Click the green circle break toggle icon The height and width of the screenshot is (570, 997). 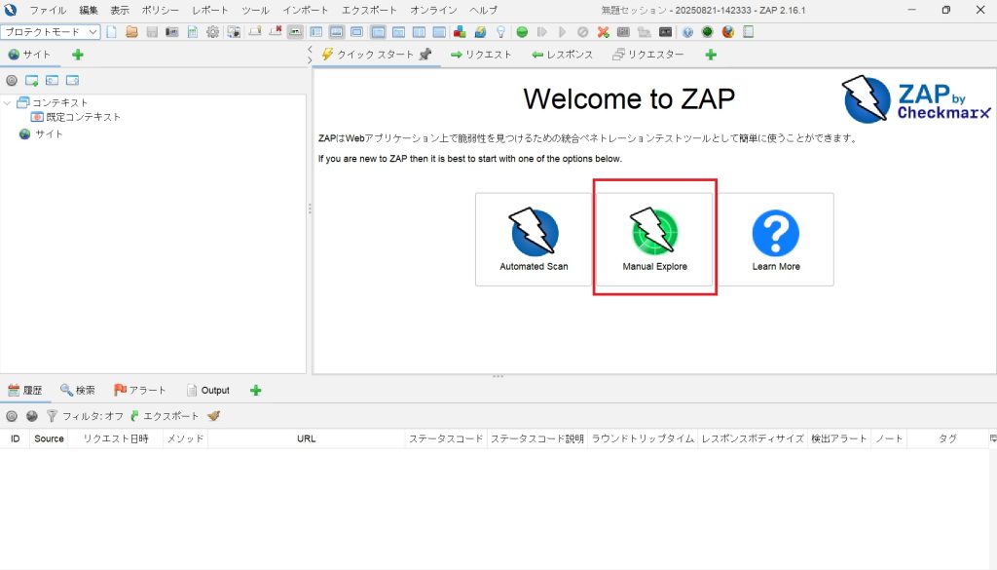[x=522, y=32]
